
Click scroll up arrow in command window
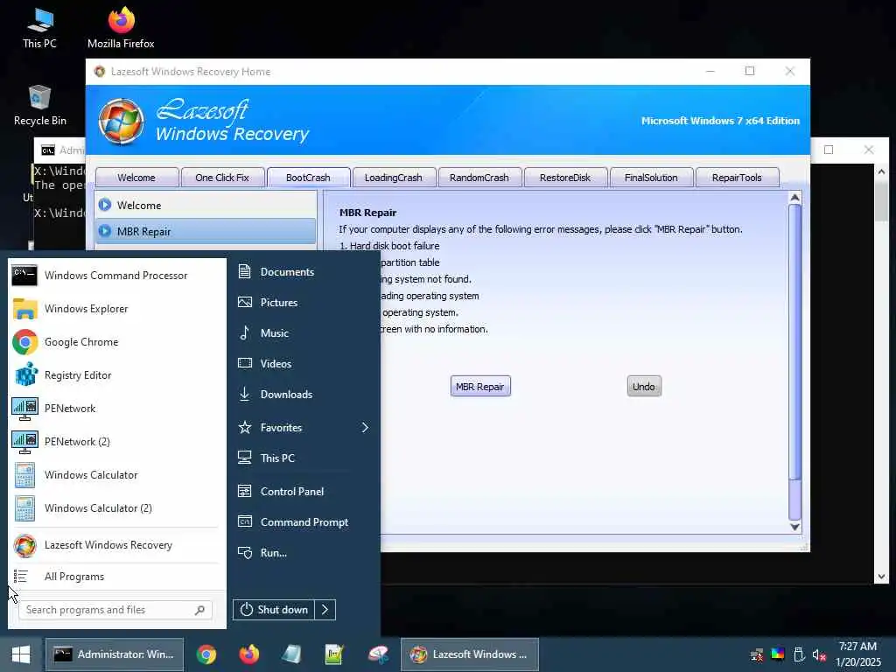tap(881, 171)
